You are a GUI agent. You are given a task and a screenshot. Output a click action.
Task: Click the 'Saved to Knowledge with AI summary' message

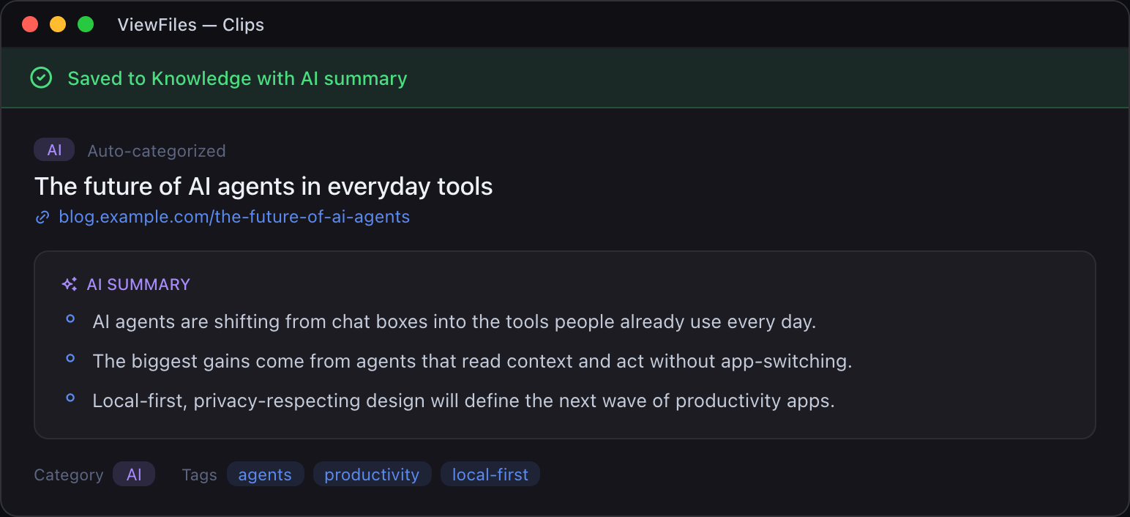click(237, 78)
